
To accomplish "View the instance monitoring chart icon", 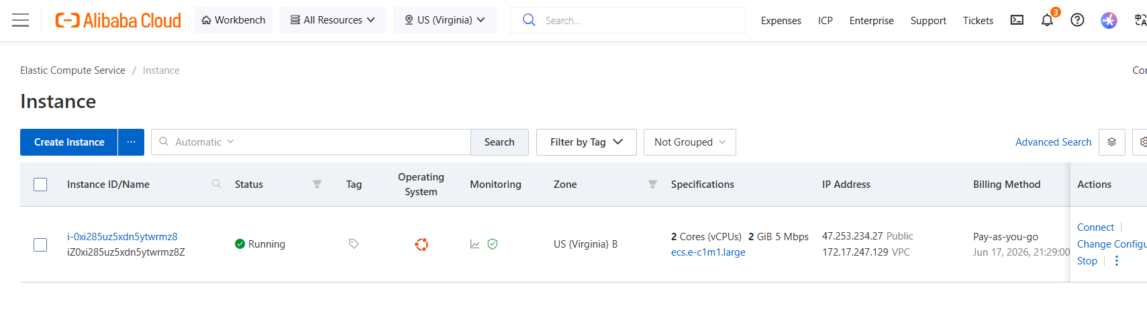I will (475, 244).
